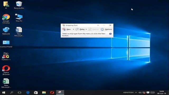Select the New Microsoft Excel file icon
Screen dimensions: 169x95
[x=6, y=83]
